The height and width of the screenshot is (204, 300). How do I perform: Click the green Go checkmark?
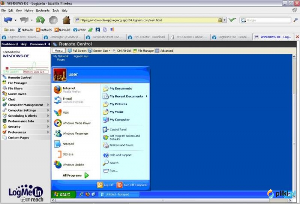(x=232, y=20)
